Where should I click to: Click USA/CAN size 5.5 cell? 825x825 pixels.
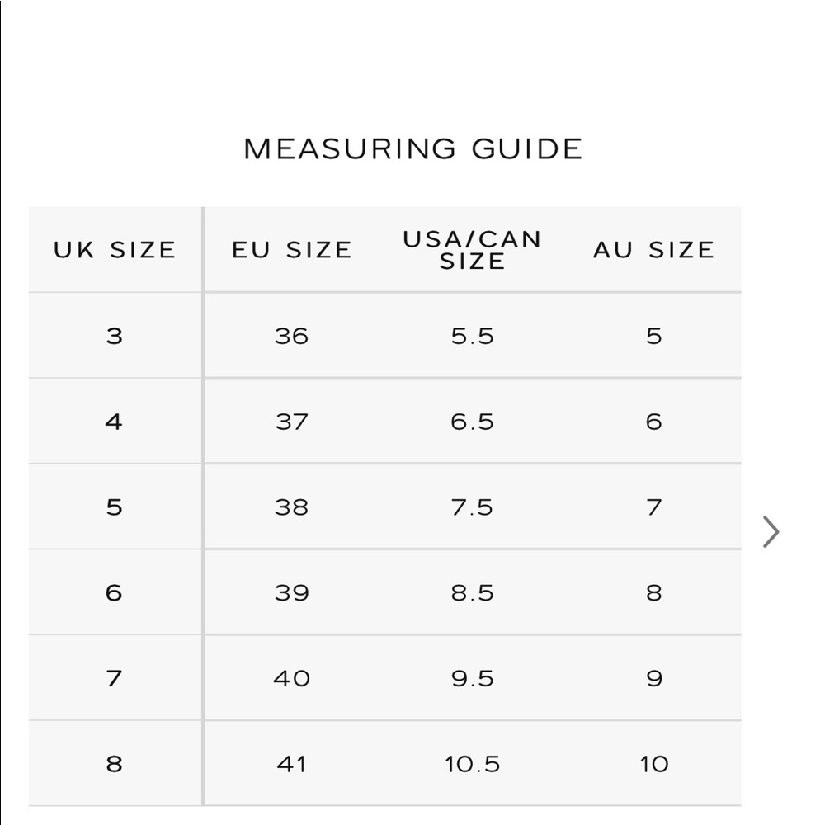pyautogui.click(x=472, y=336)
